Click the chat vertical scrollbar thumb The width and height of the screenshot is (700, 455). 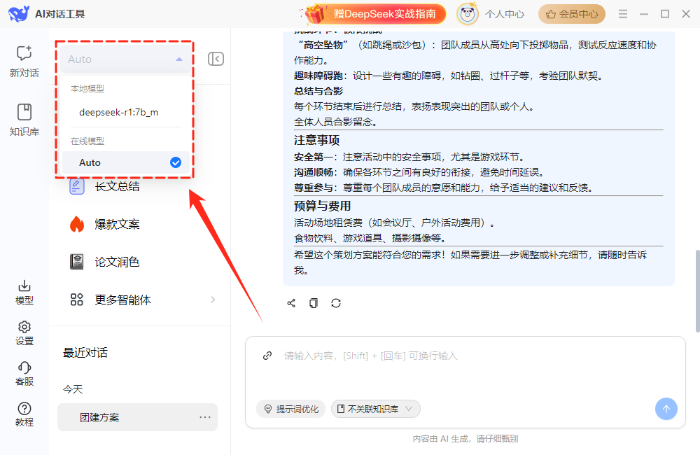[x=696, y=290]
